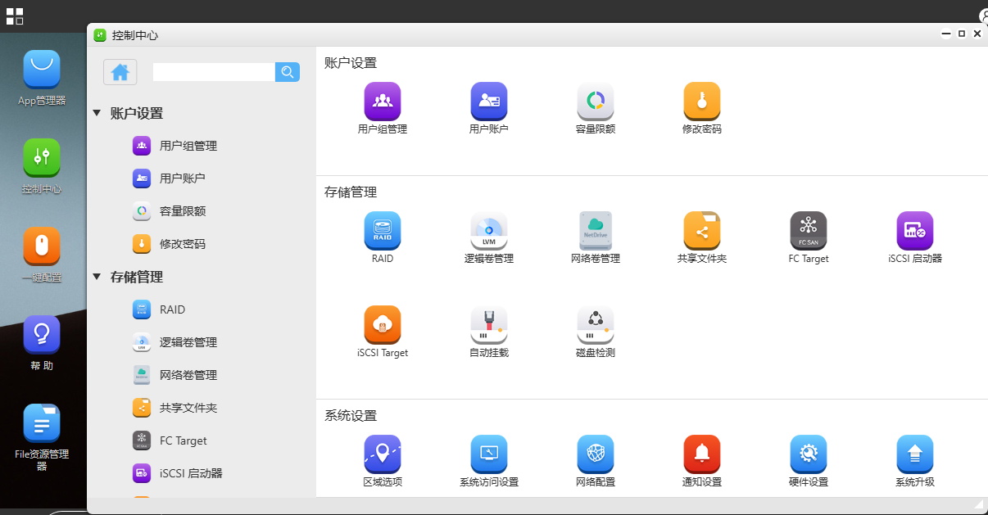Screen dimensions: 988x515
Task: Select 用户组管理 in the sidebar
Action: click(x=188, y=146)
